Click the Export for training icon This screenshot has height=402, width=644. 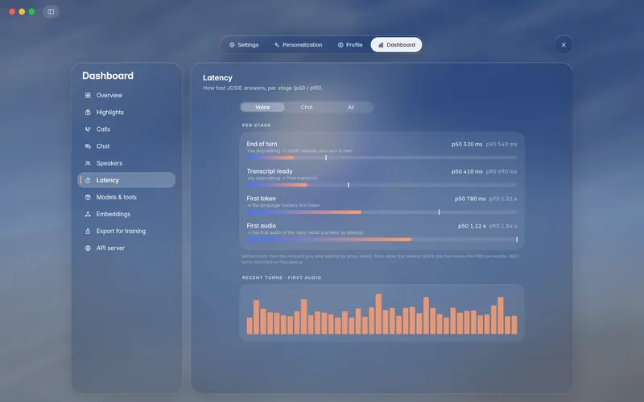click(88, 232)
